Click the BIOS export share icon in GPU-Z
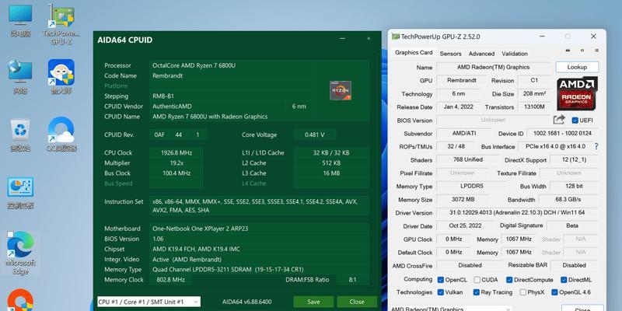The width and height of the screenshot is (622, 311). pyautogui.click(x=559, y=120)
